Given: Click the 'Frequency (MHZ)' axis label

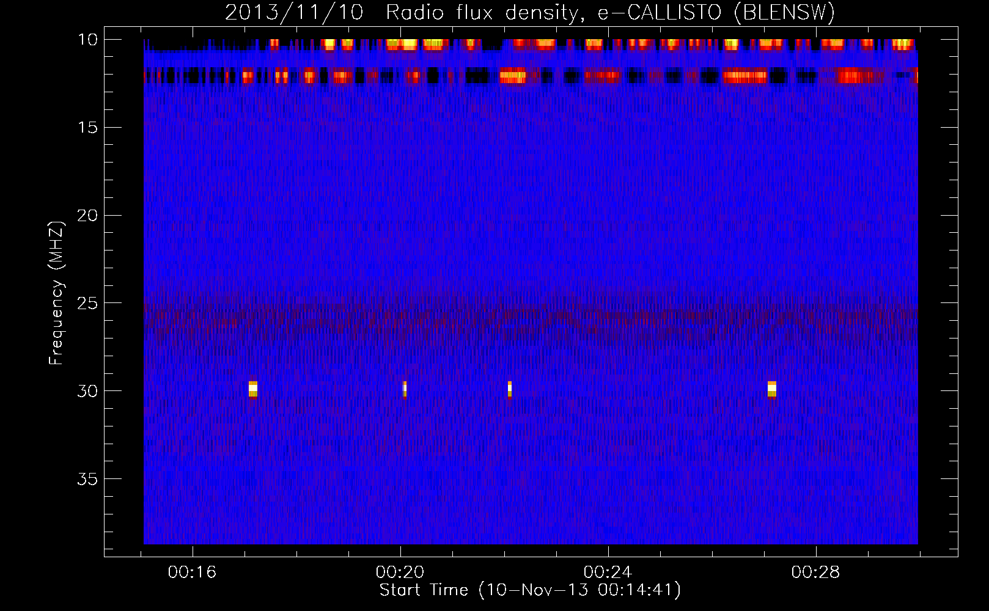Looking at the screenshot, I should 56,293.
